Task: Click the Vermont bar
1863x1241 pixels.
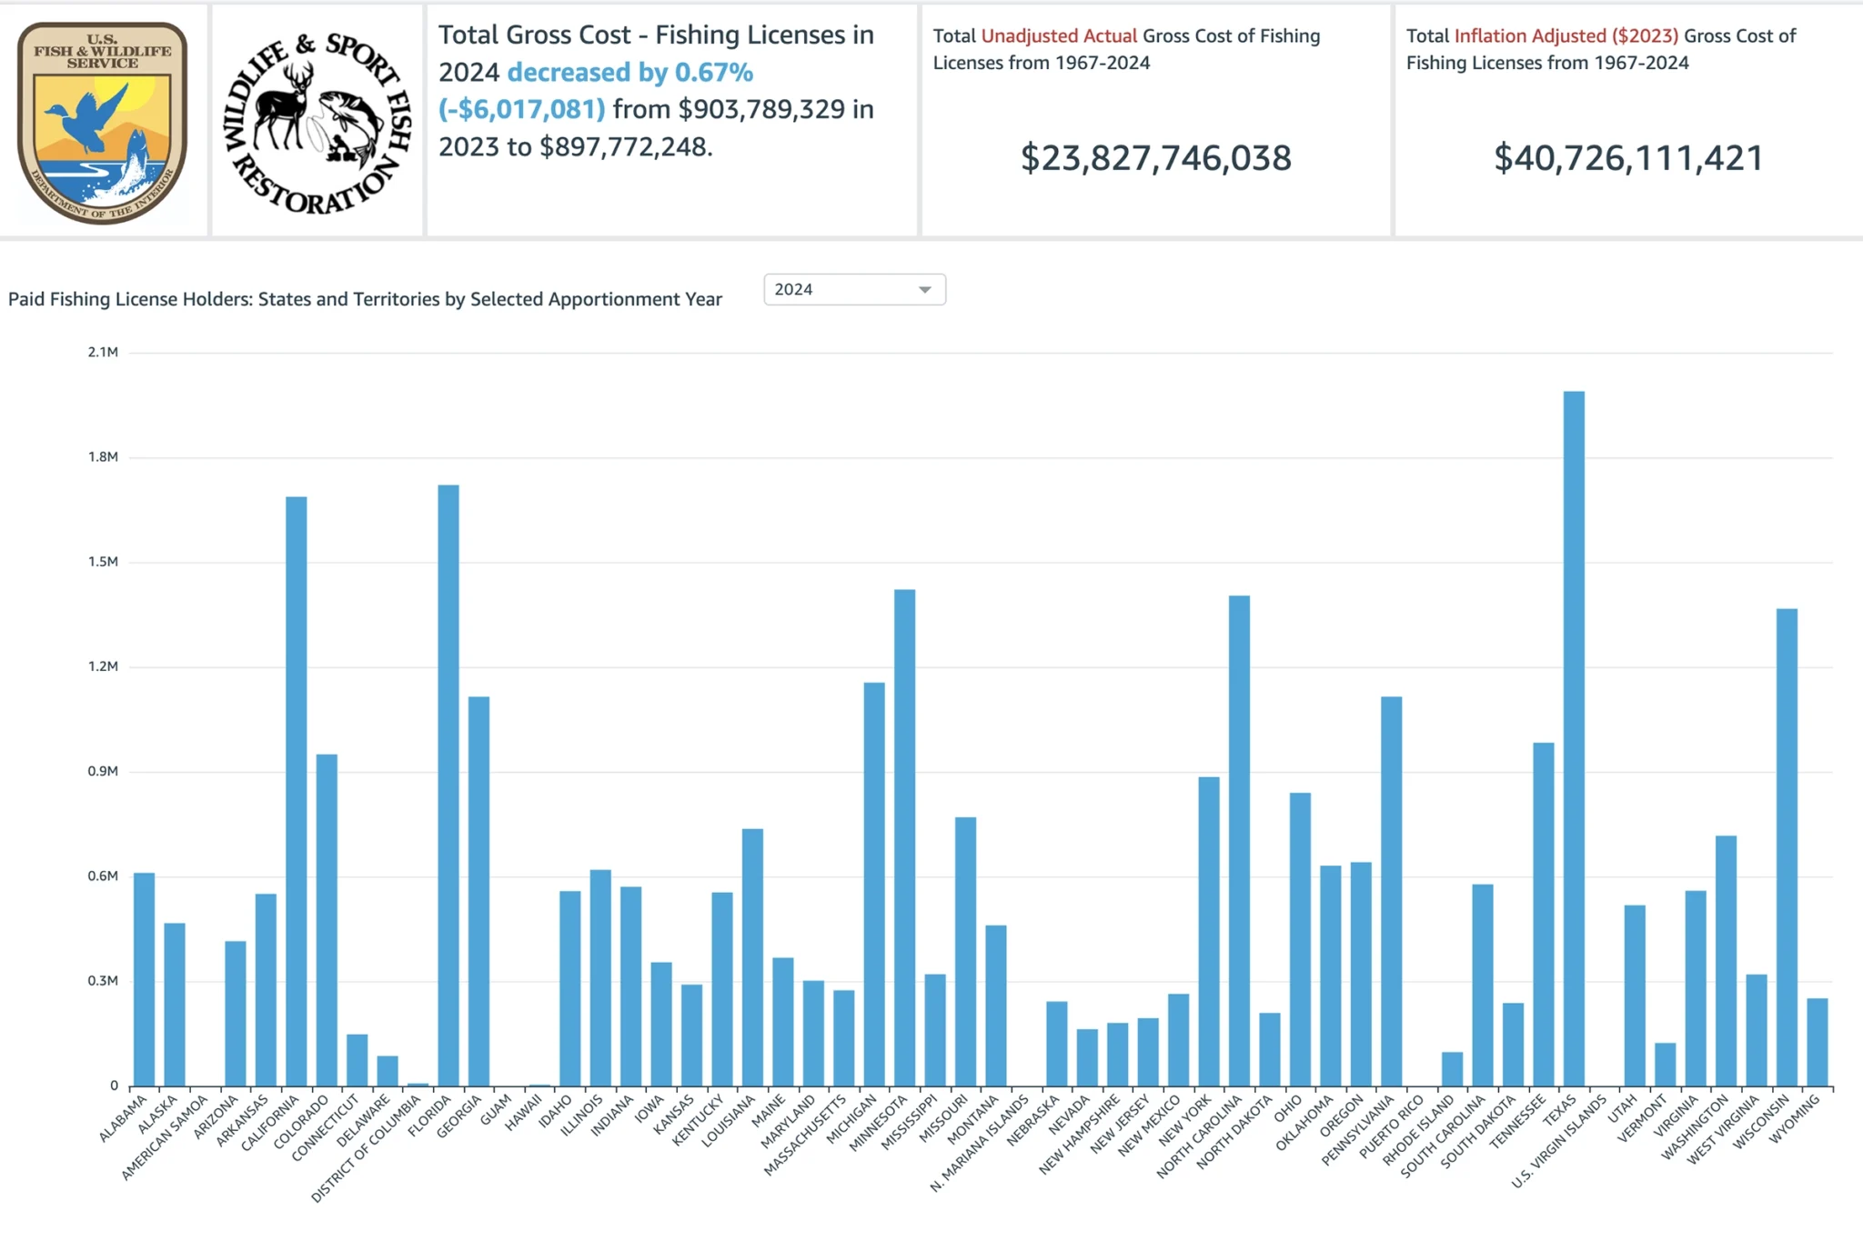Action: (1665, 1065)
